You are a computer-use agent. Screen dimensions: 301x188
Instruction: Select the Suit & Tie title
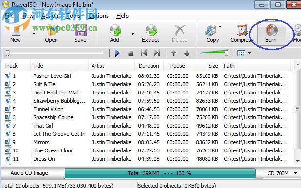coord(44,84)
